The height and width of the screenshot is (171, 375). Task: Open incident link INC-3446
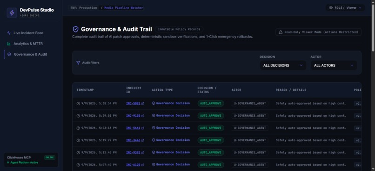pos(133,140)
